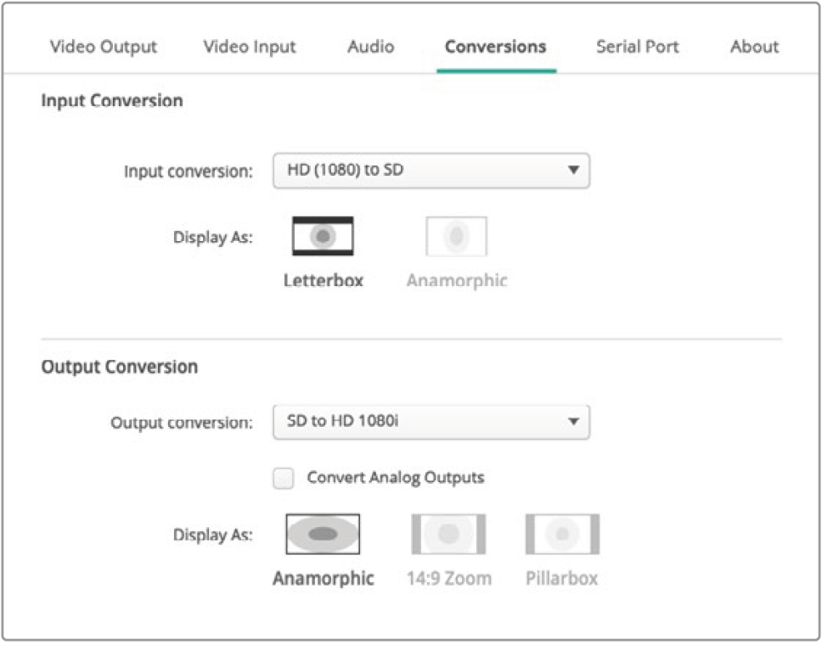The height and width of the screenshot is (645, 822).
Task: Expand the Output conversion dropdown
Action: (431, 422)
